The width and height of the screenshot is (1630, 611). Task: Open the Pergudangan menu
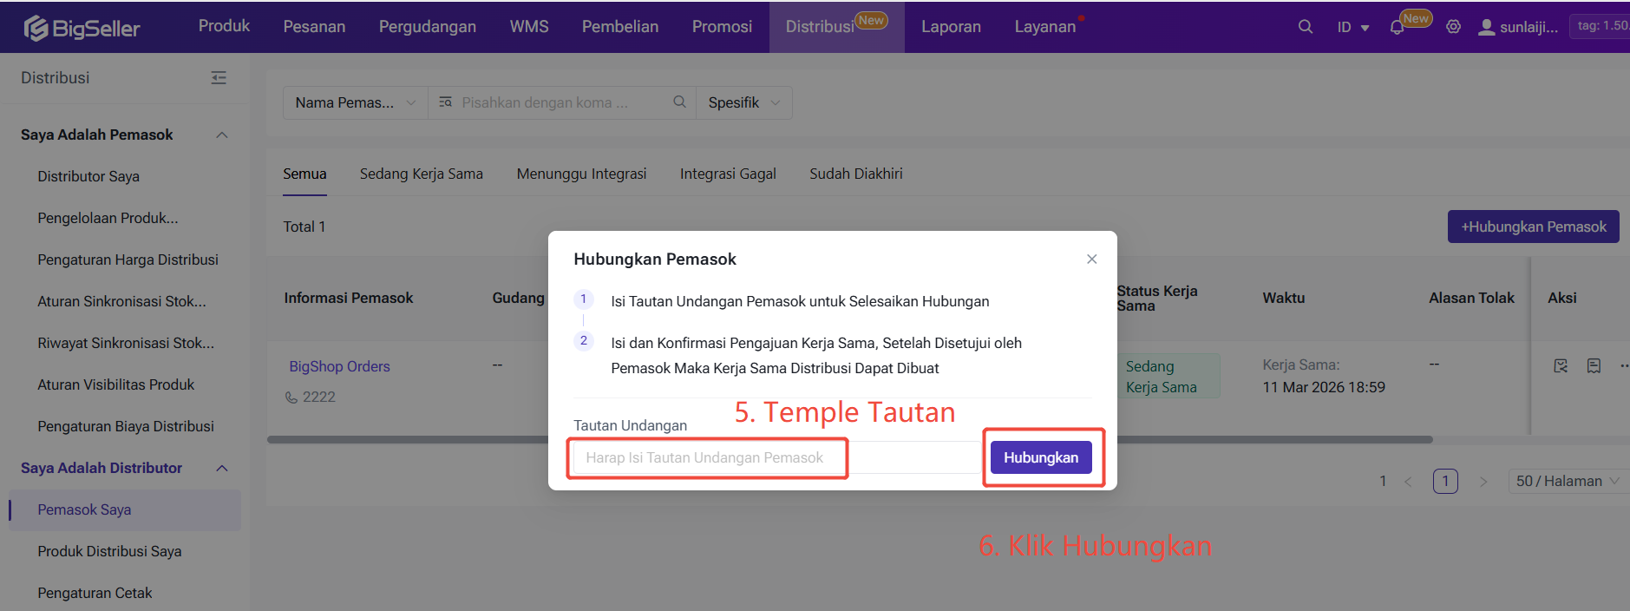pos(428,26)
